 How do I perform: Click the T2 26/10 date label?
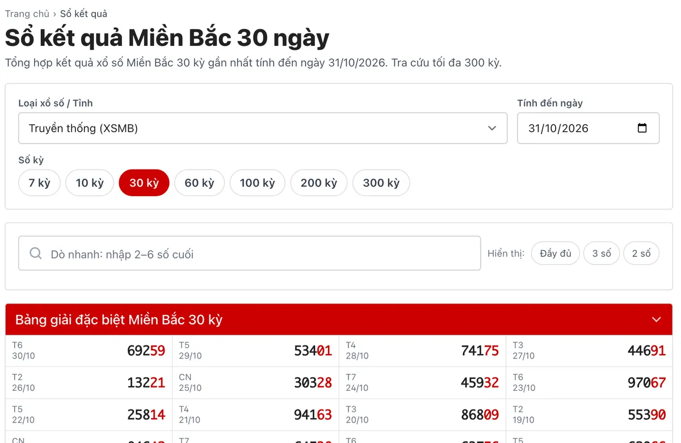pyautogui.click(x=23, y=383)
